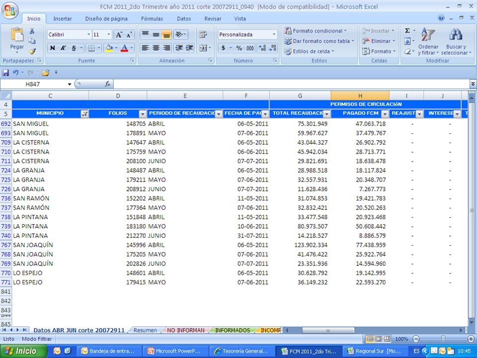Image resolution: width=477 pixels, height=358 pixels.
Task: Click the horizontal scrollbar thumb
Action: 328,330
